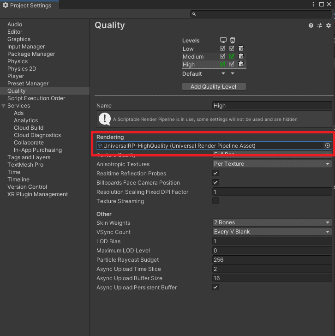Toggle Realtime Reflection Probes checkbox
This screenshot has width=335, height=336.
[x=215, y=173]
